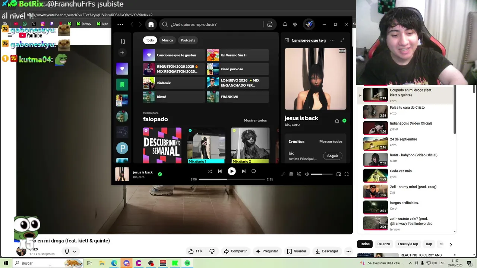Open more actions menu beside Descargar
Viewport: 477px width, 268px height.
pyautogui.click(x=348, y=251)
